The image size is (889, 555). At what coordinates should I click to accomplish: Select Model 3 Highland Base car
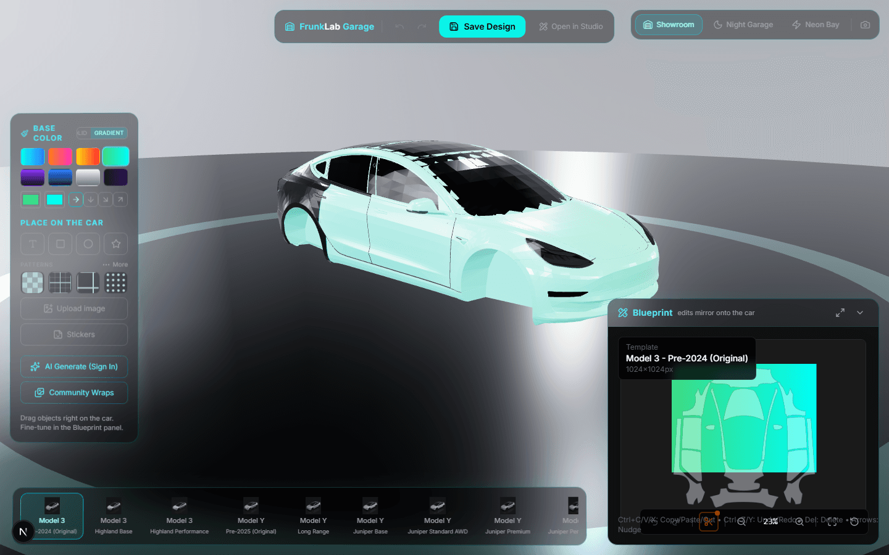pos(114,516)
